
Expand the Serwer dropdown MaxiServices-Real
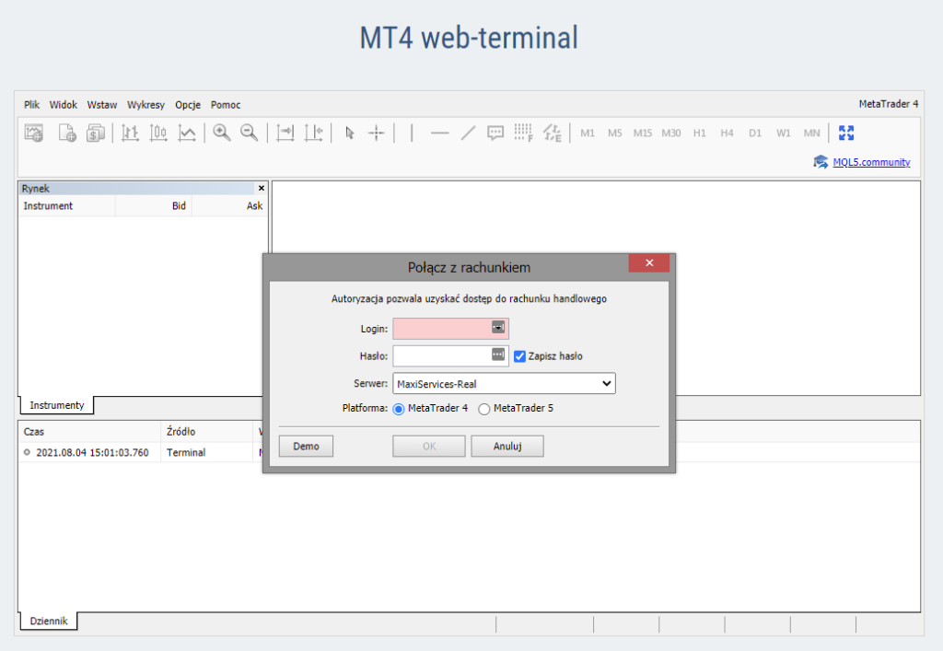[x=504, y=383]
